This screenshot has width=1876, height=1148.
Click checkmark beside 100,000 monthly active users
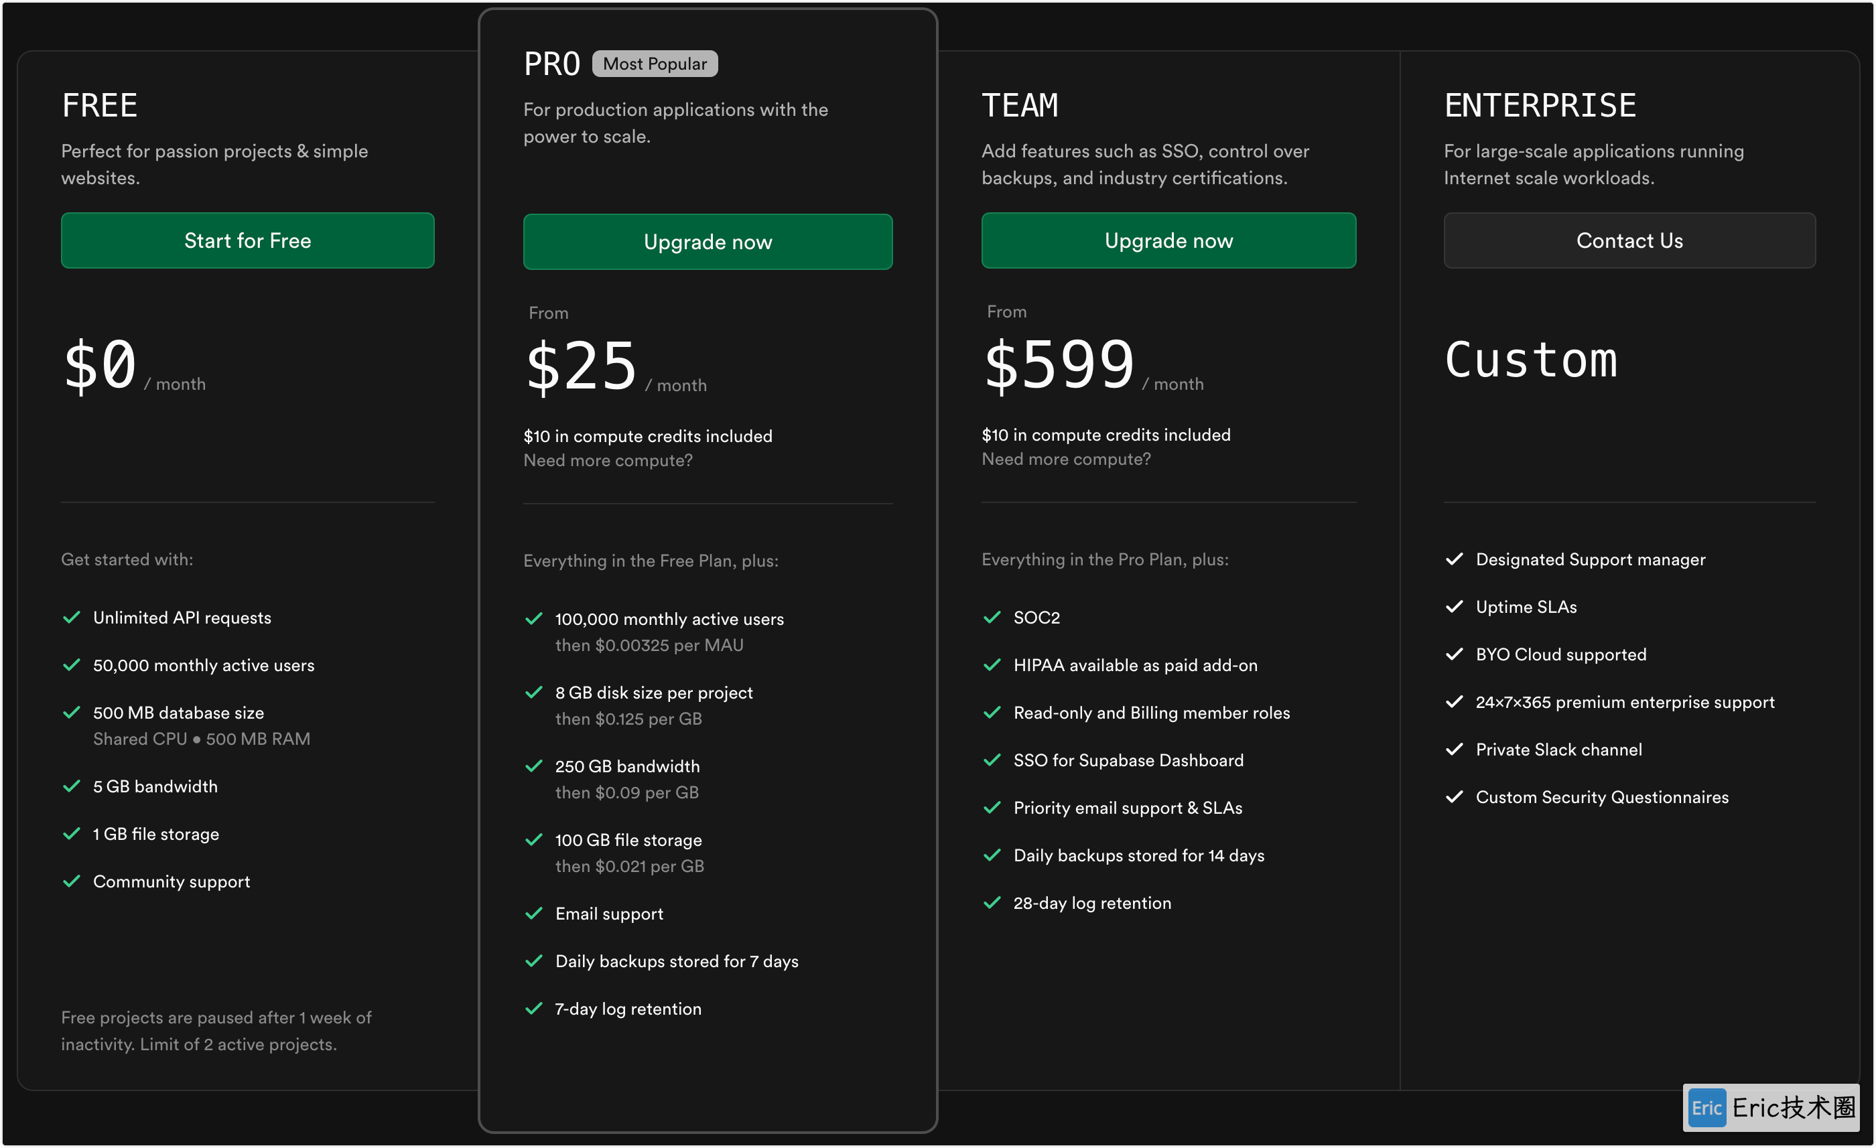point(534,619)
